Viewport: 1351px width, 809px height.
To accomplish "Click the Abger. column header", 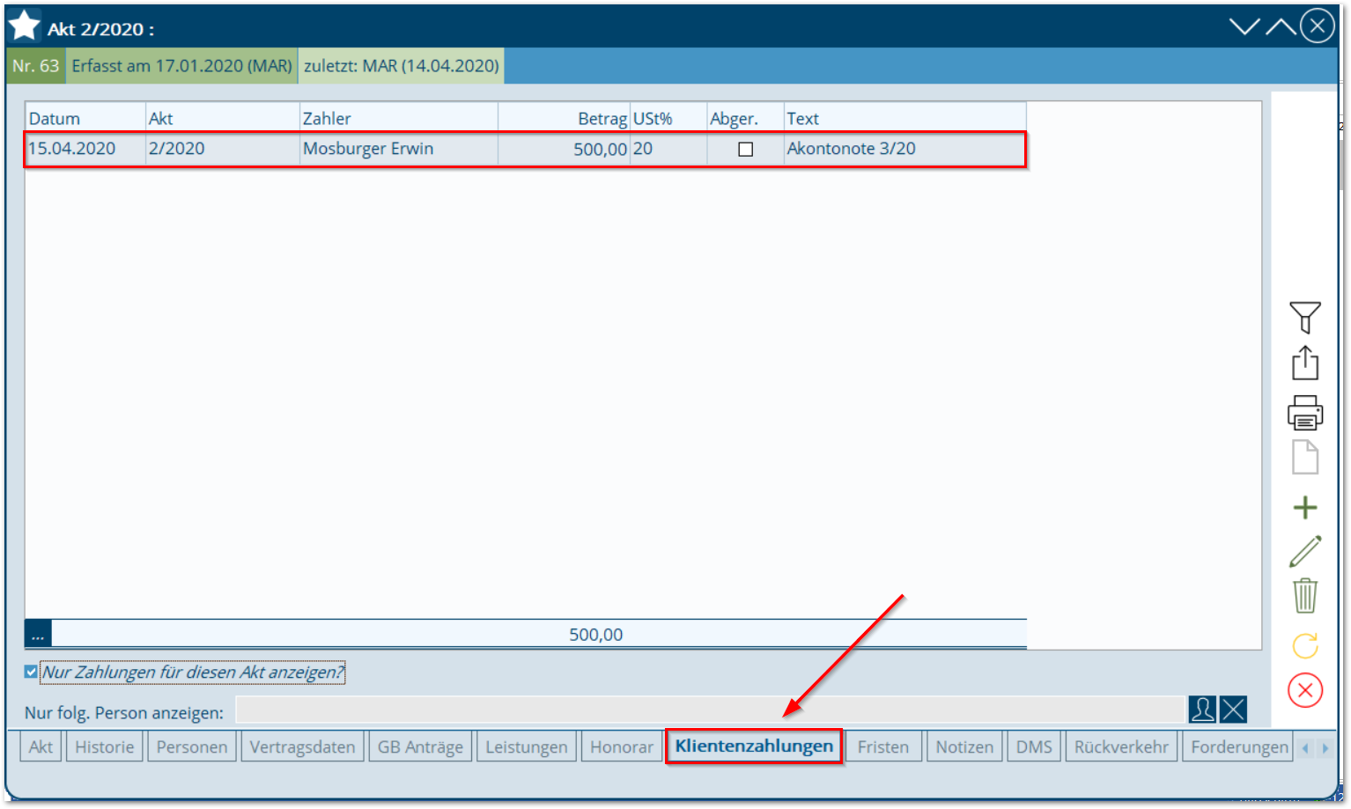I will click(745, 118).
